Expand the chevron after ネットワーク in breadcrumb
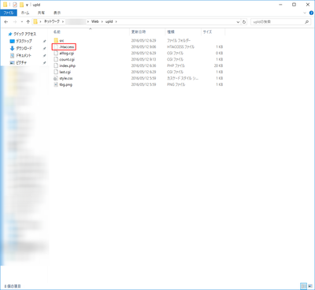The width and height of the screenshot is (315, 290). pos(63,21)
